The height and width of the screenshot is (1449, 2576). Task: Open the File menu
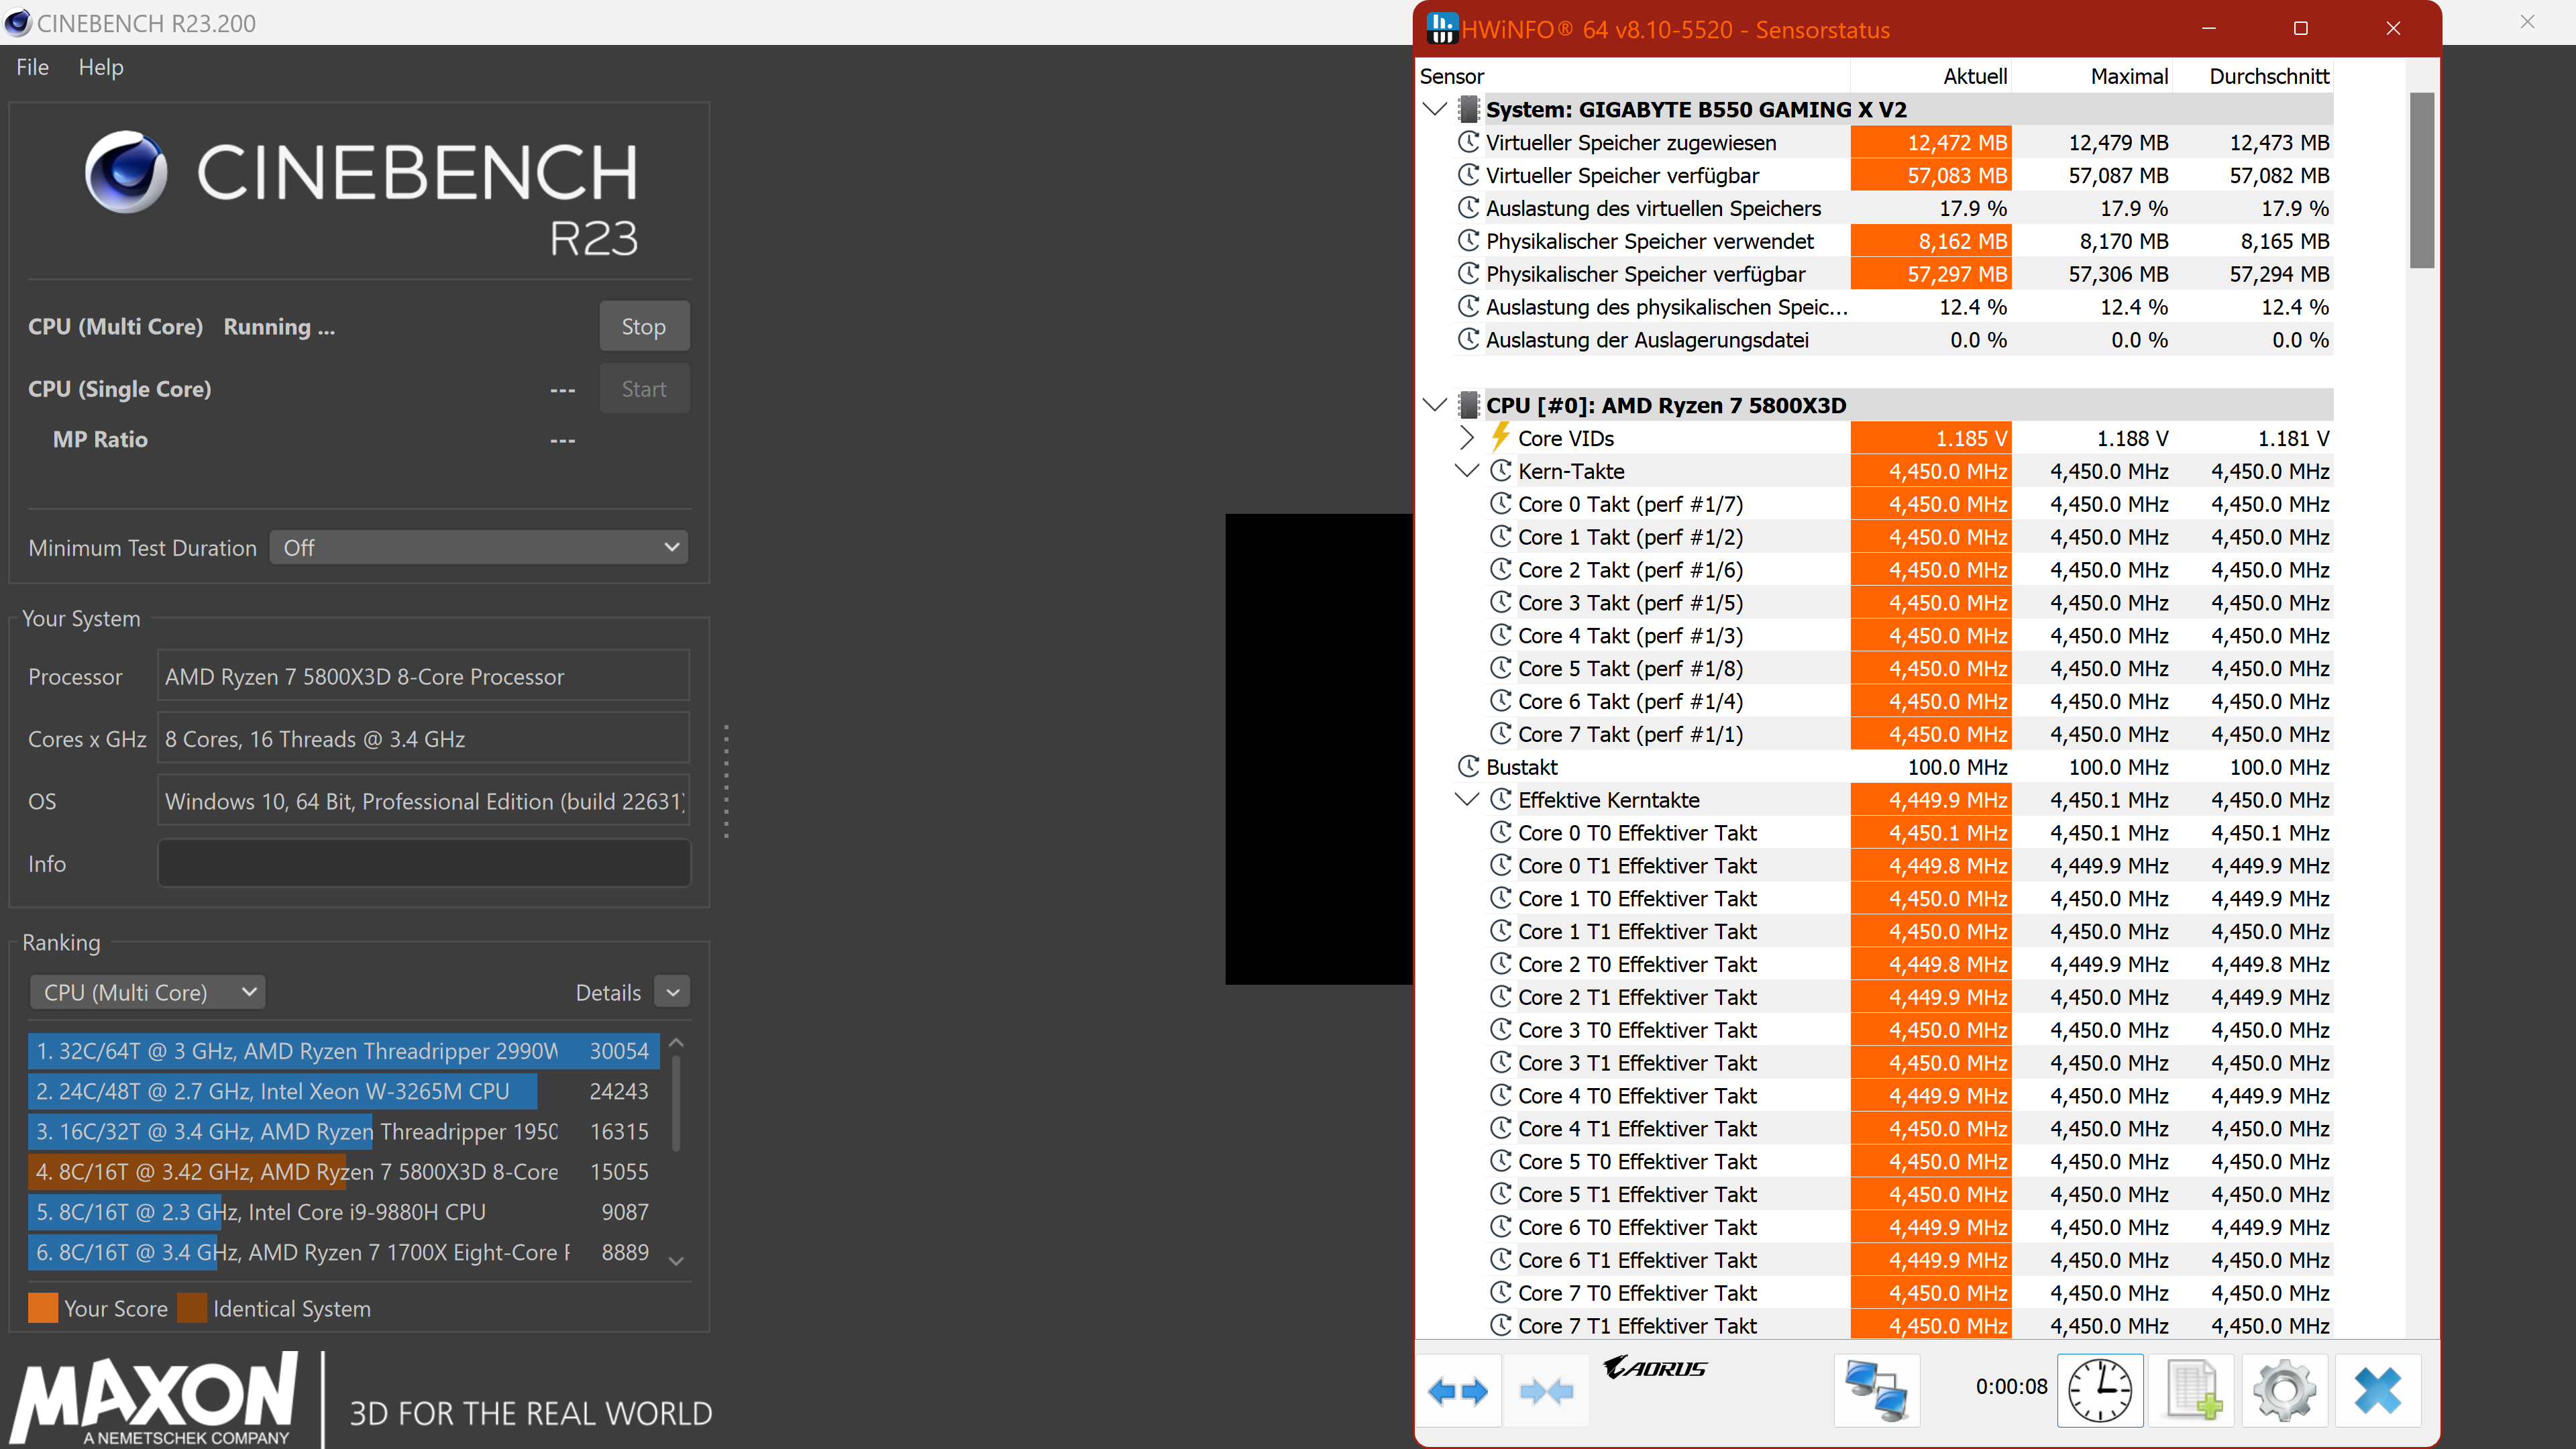tap(32, 67)
